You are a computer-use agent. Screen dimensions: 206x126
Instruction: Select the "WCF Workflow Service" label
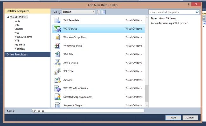76,88
